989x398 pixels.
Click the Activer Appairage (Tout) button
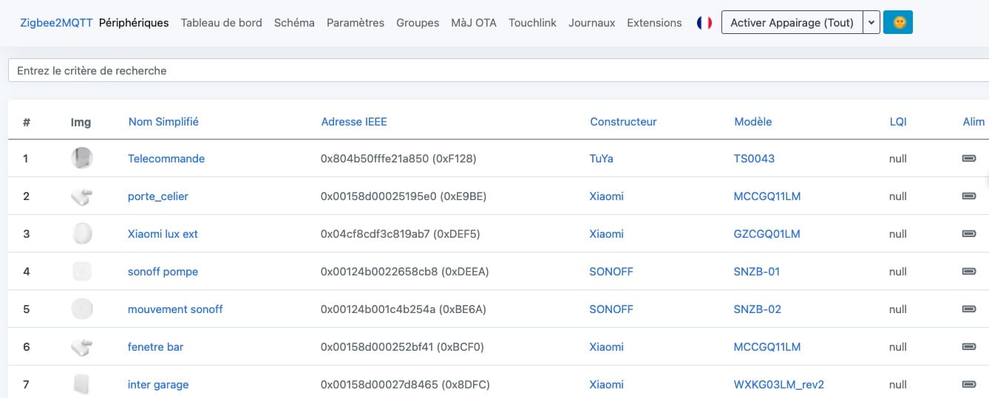[792, 23]
